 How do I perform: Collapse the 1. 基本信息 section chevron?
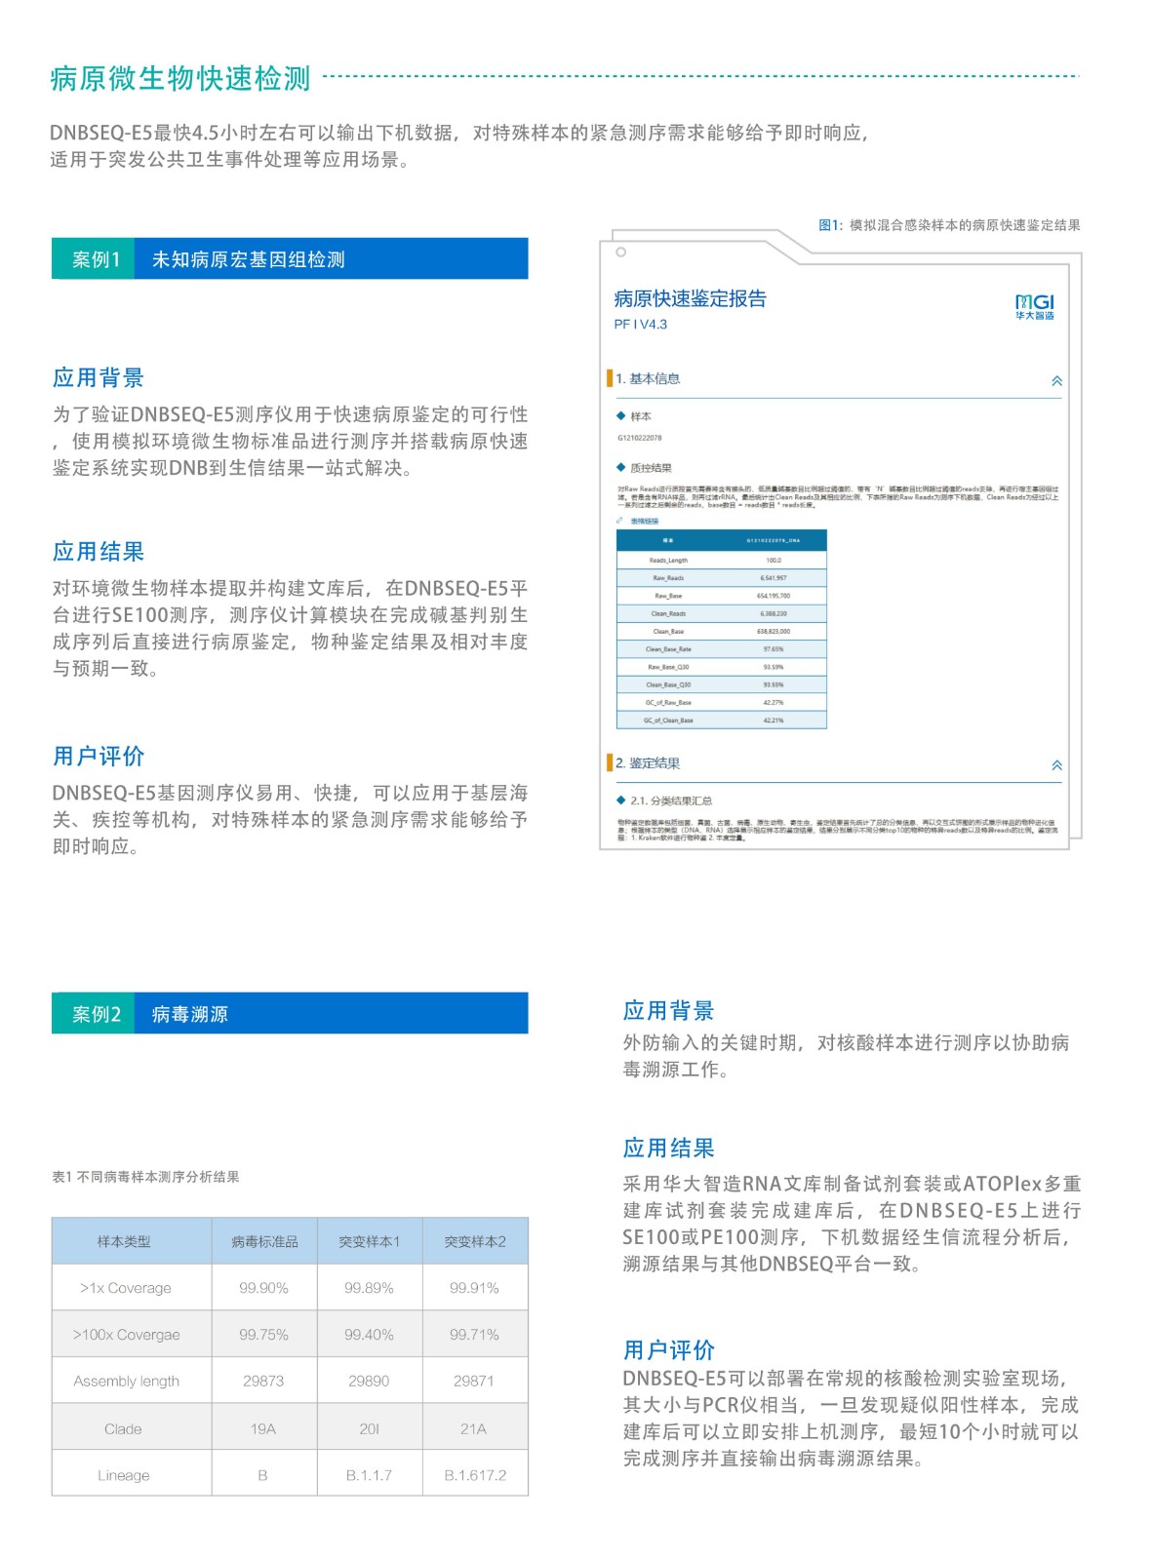[1056, 381]
